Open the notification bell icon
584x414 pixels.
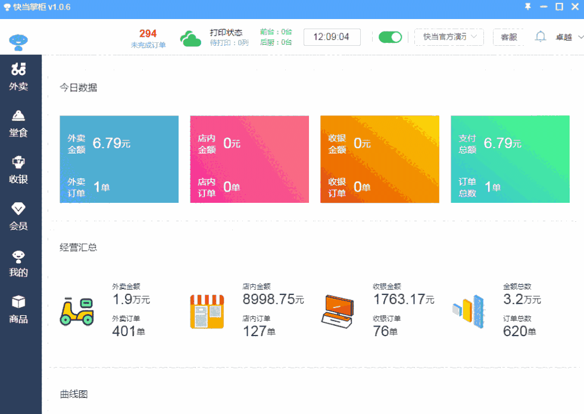pyautogui.click(x=541, y=36)
